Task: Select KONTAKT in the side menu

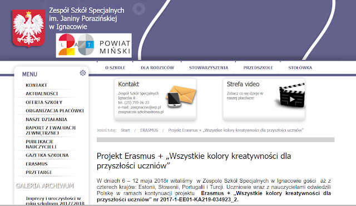Action: (x=36, y=85)
